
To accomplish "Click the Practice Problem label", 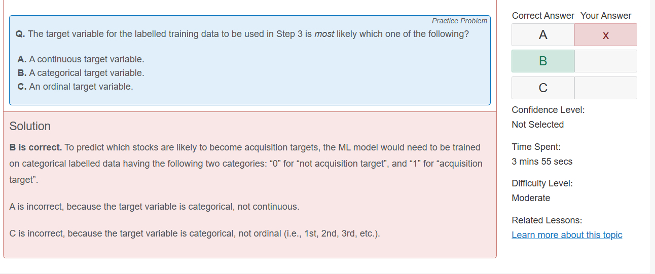I will pyautogui.click(x=459, y=21).
